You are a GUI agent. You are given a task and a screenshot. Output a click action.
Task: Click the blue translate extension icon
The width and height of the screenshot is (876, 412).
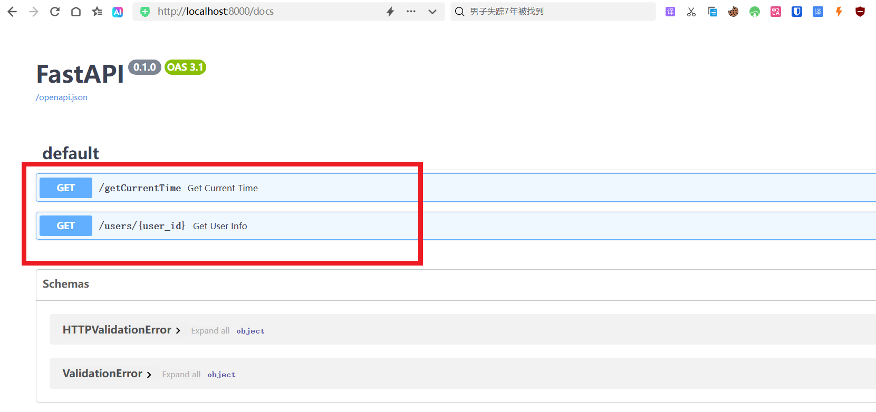click(818, 12)
